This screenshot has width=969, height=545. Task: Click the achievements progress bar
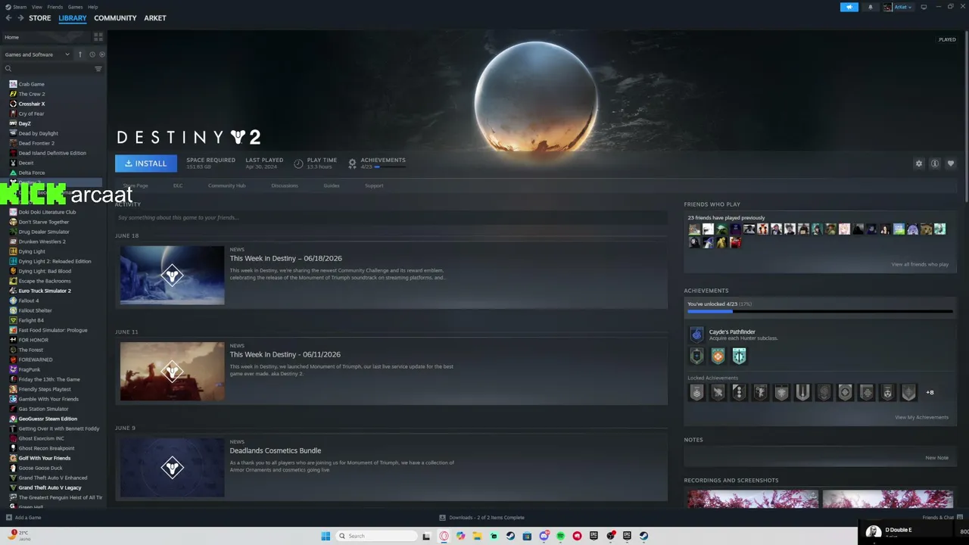pos(820,311)
